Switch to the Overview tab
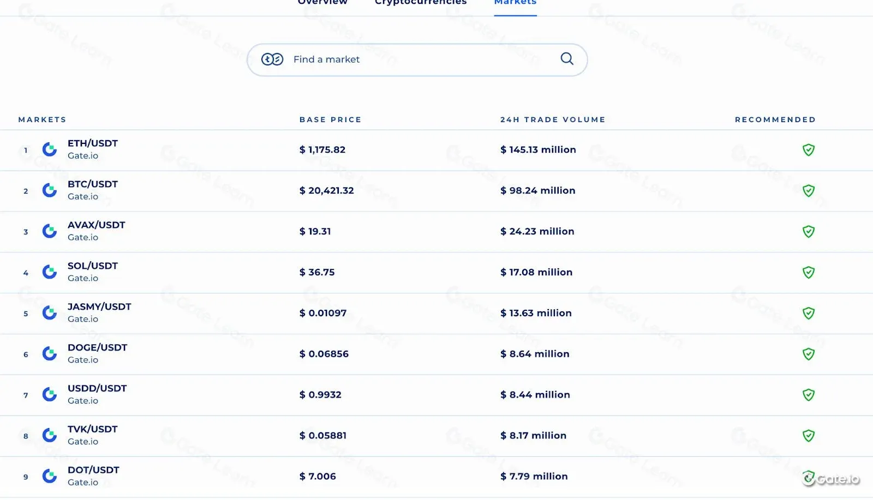The width and height of the screenshot is (873, 500). click(x=322, y=4)
